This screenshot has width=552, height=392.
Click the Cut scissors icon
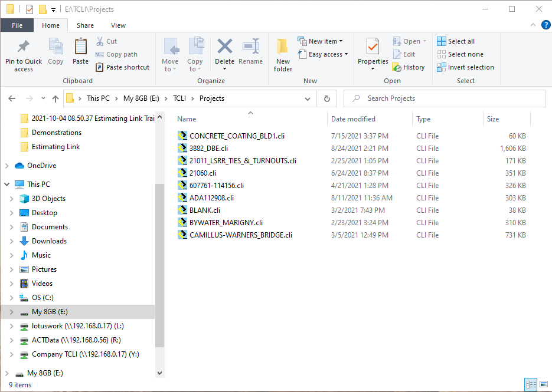[x=100, y=41]
